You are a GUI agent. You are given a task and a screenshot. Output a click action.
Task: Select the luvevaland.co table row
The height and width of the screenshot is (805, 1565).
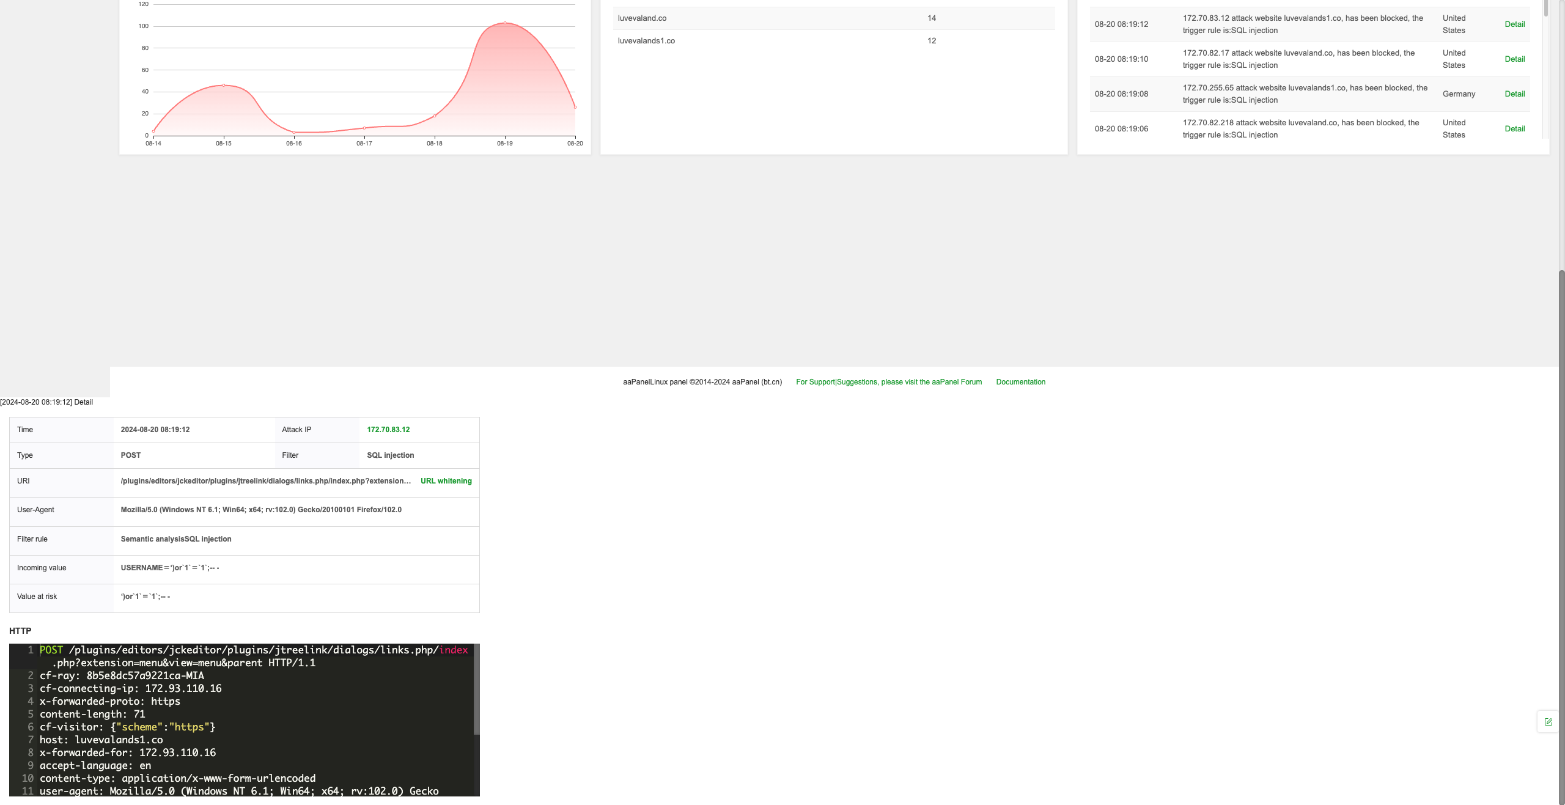tap(833, 18)
